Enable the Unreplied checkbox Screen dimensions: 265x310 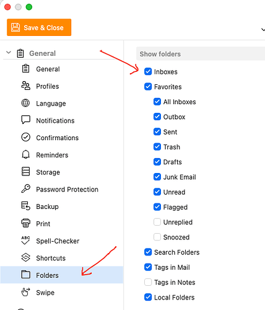coord(157,222)
